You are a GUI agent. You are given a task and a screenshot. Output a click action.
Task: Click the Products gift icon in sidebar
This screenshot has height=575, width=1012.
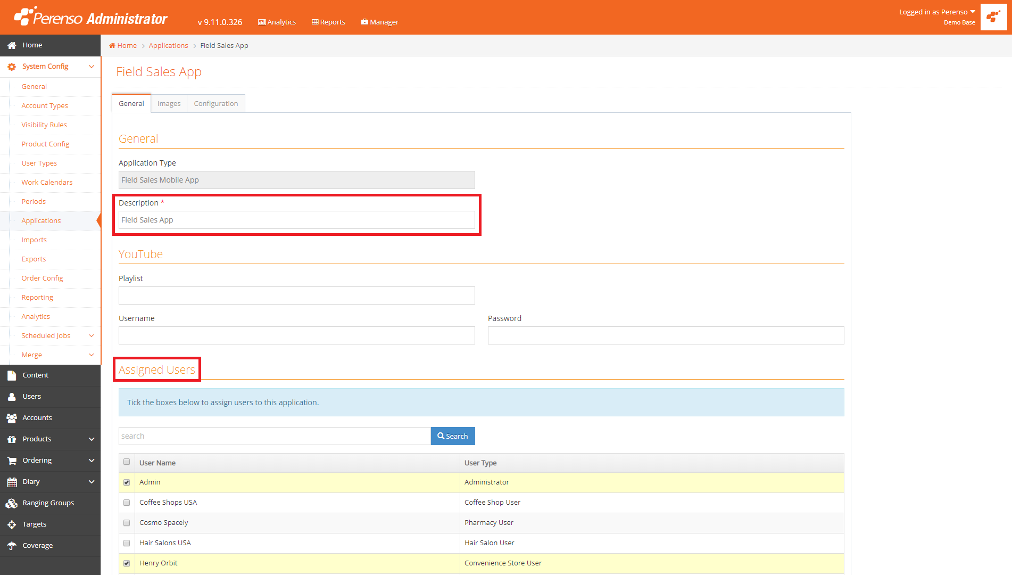click(x=12, y=439)
